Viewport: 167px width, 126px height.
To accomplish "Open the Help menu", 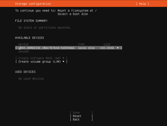I will [x=143, y=4].
